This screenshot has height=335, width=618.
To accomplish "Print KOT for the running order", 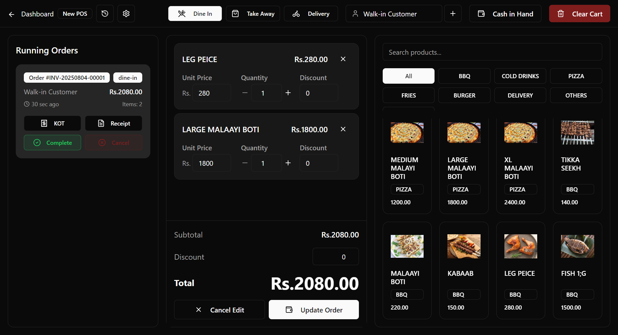I will coord(52,123).
